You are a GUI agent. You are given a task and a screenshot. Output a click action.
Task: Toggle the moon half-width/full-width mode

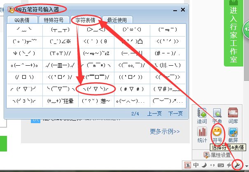[204, 165]
